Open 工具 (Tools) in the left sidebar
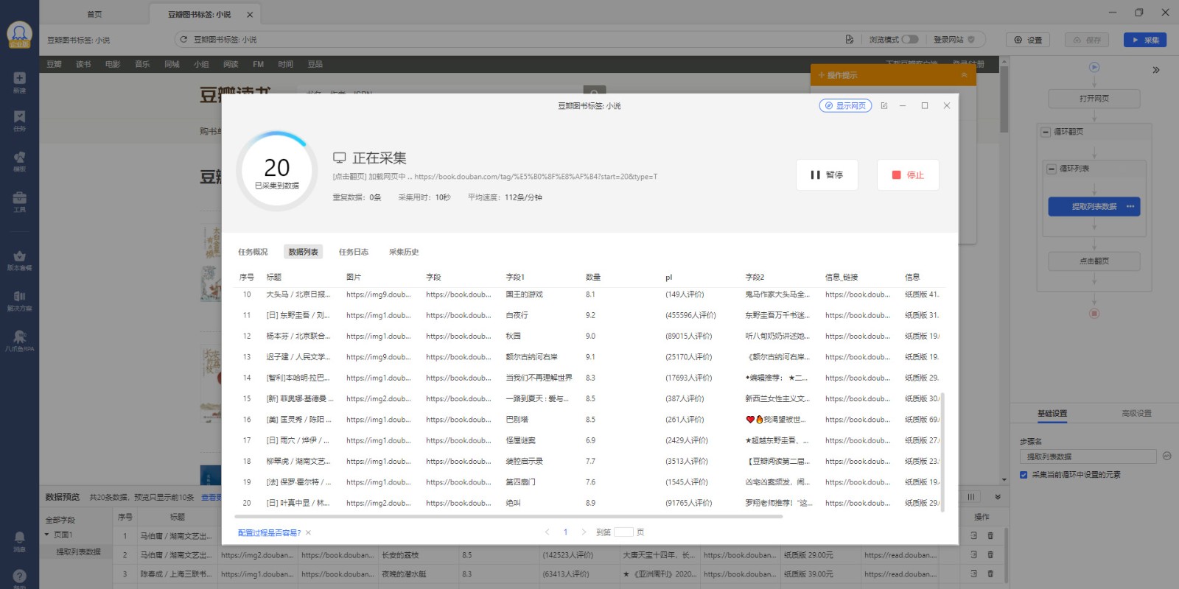 point(19,202)
